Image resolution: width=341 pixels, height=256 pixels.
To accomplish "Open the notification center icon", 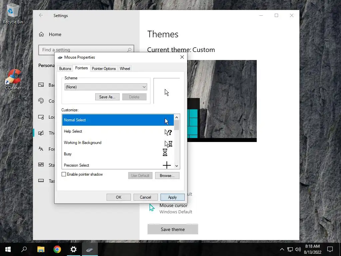I will click(x=330, y=249).
